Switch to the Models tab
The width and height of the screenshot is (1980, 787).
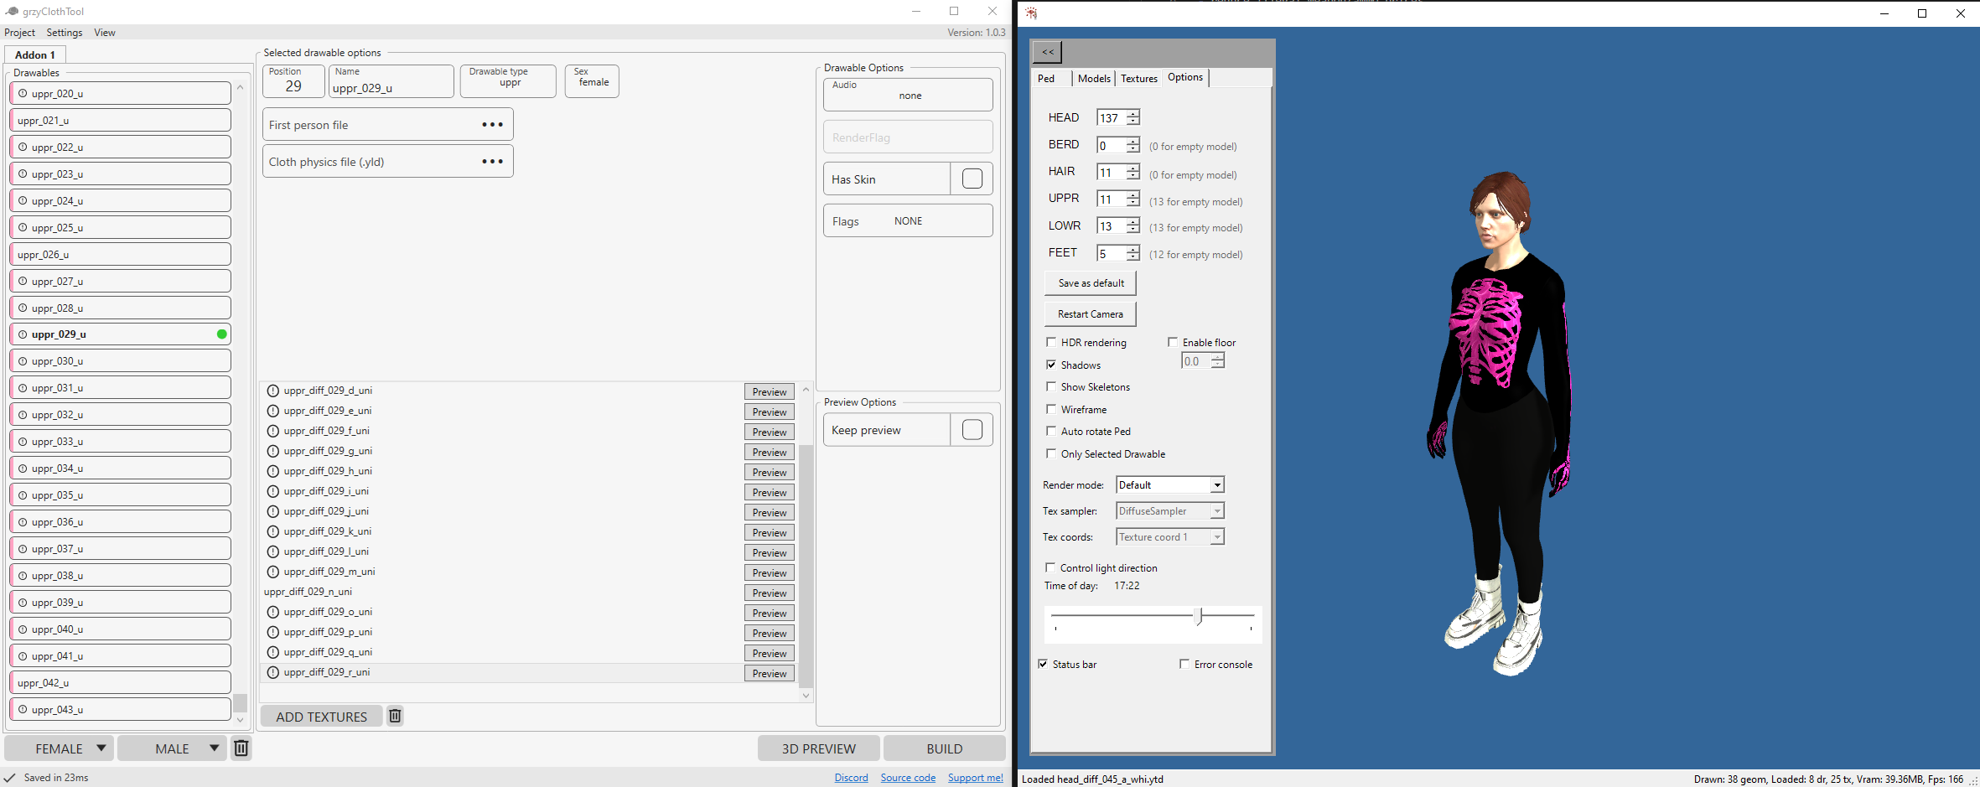pyautogui.click(x=1094, y=78)
